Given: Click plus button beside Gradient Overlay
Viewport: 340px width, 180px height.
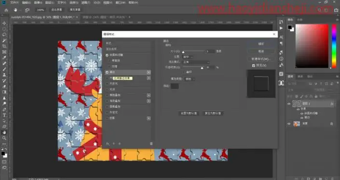Looking at the screenshot, I should 149,101.
